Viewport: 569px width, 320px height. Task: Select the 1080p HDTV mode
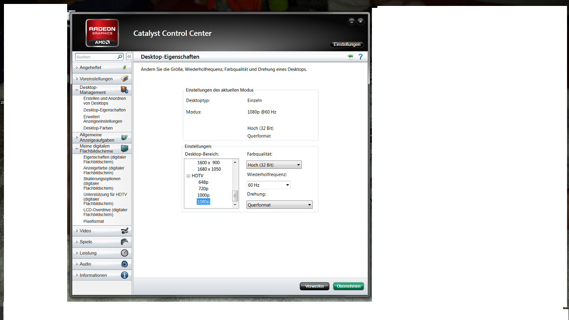[203, 201]
